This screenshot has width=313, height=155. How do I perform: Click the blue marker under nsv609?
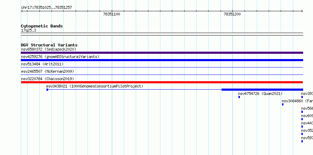[302, 119]
